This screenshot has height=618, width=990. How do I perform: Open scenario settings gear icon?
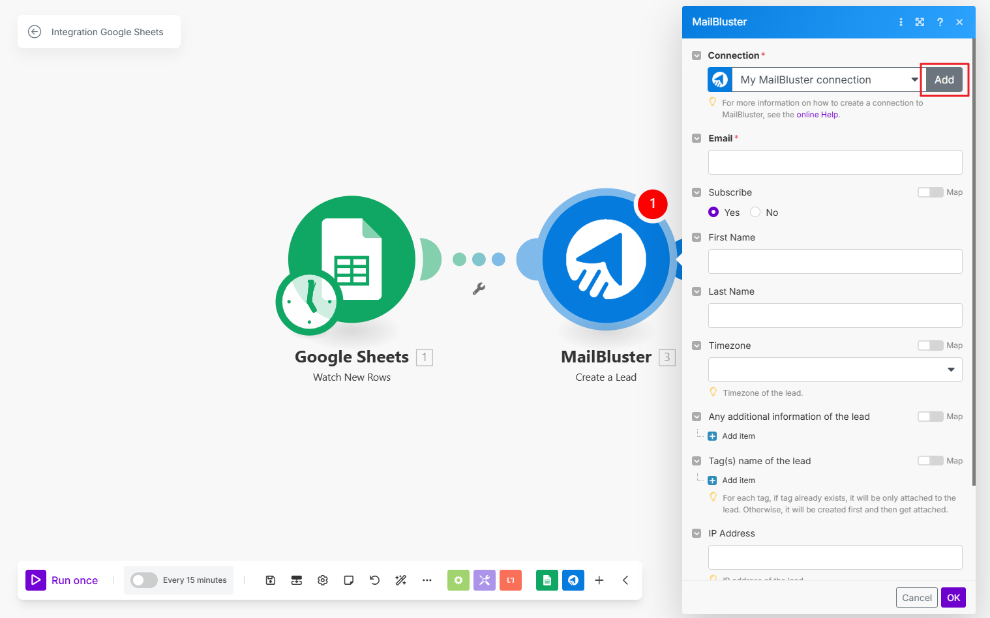(x=323, y=580)
